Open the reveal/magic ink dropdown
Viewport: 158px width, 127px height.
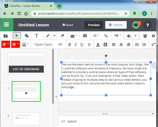pyautogui.click(x=117, y=35)
